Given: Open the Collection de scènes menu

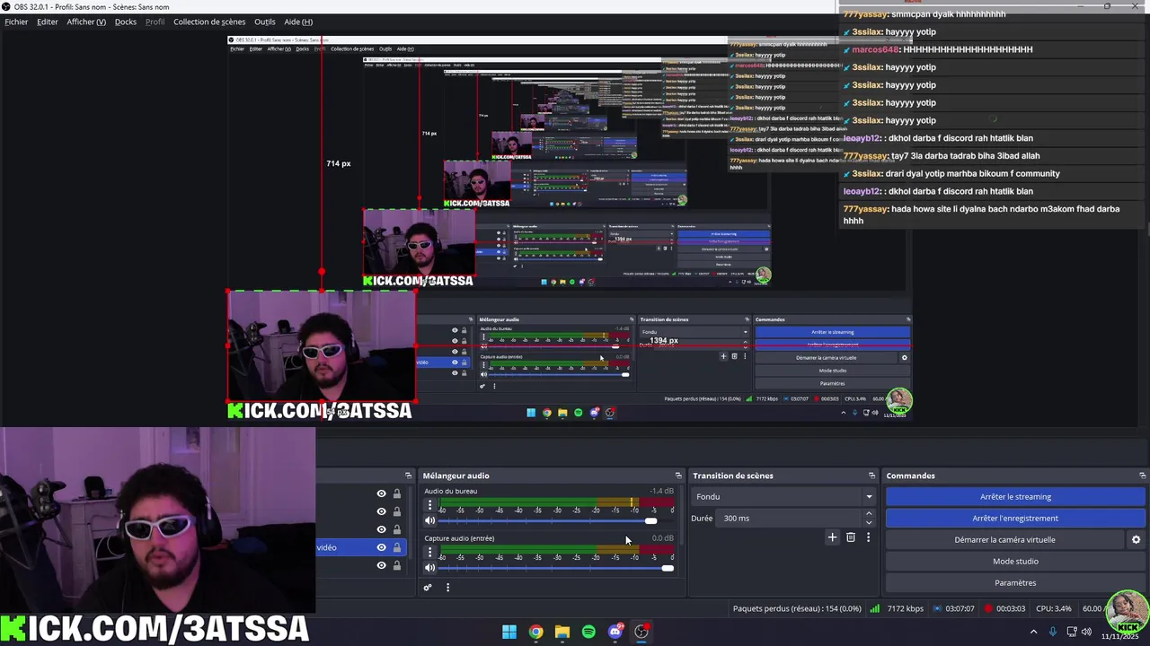Looking at the screenshot, I should click(x=209, y=22).
